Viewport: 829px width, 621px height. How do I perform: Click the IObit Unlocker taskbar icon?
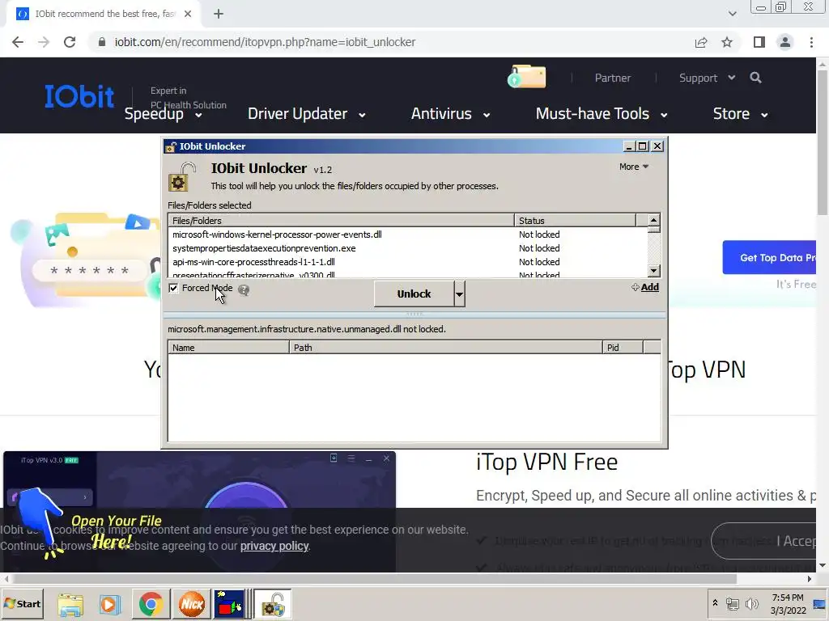pyautogui.click(x=273, y=604)
